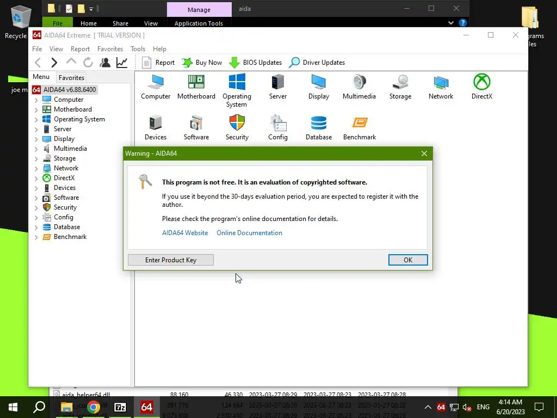Open the AIDA64 Website link
557x418 pixels.
click(185, 233)
